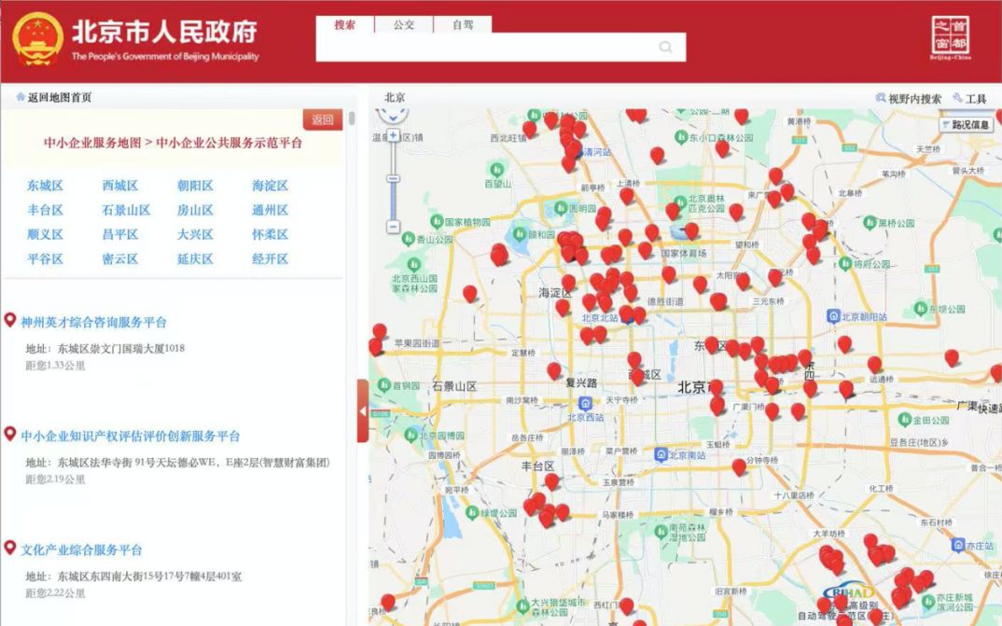Click the search magnifier icon
1002x626 pixels.
pos(665,48)
